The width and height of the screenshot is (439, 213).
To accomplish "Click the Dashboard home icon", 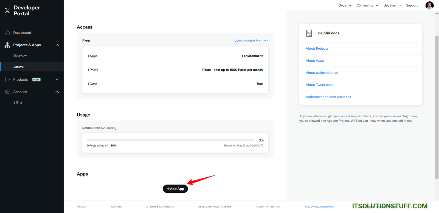I will coord(7,33).
